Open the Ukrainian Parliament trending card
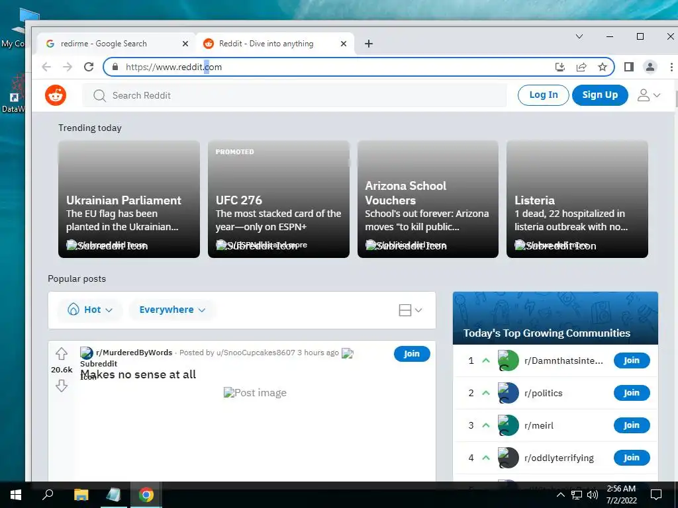 tap(129, 199)
